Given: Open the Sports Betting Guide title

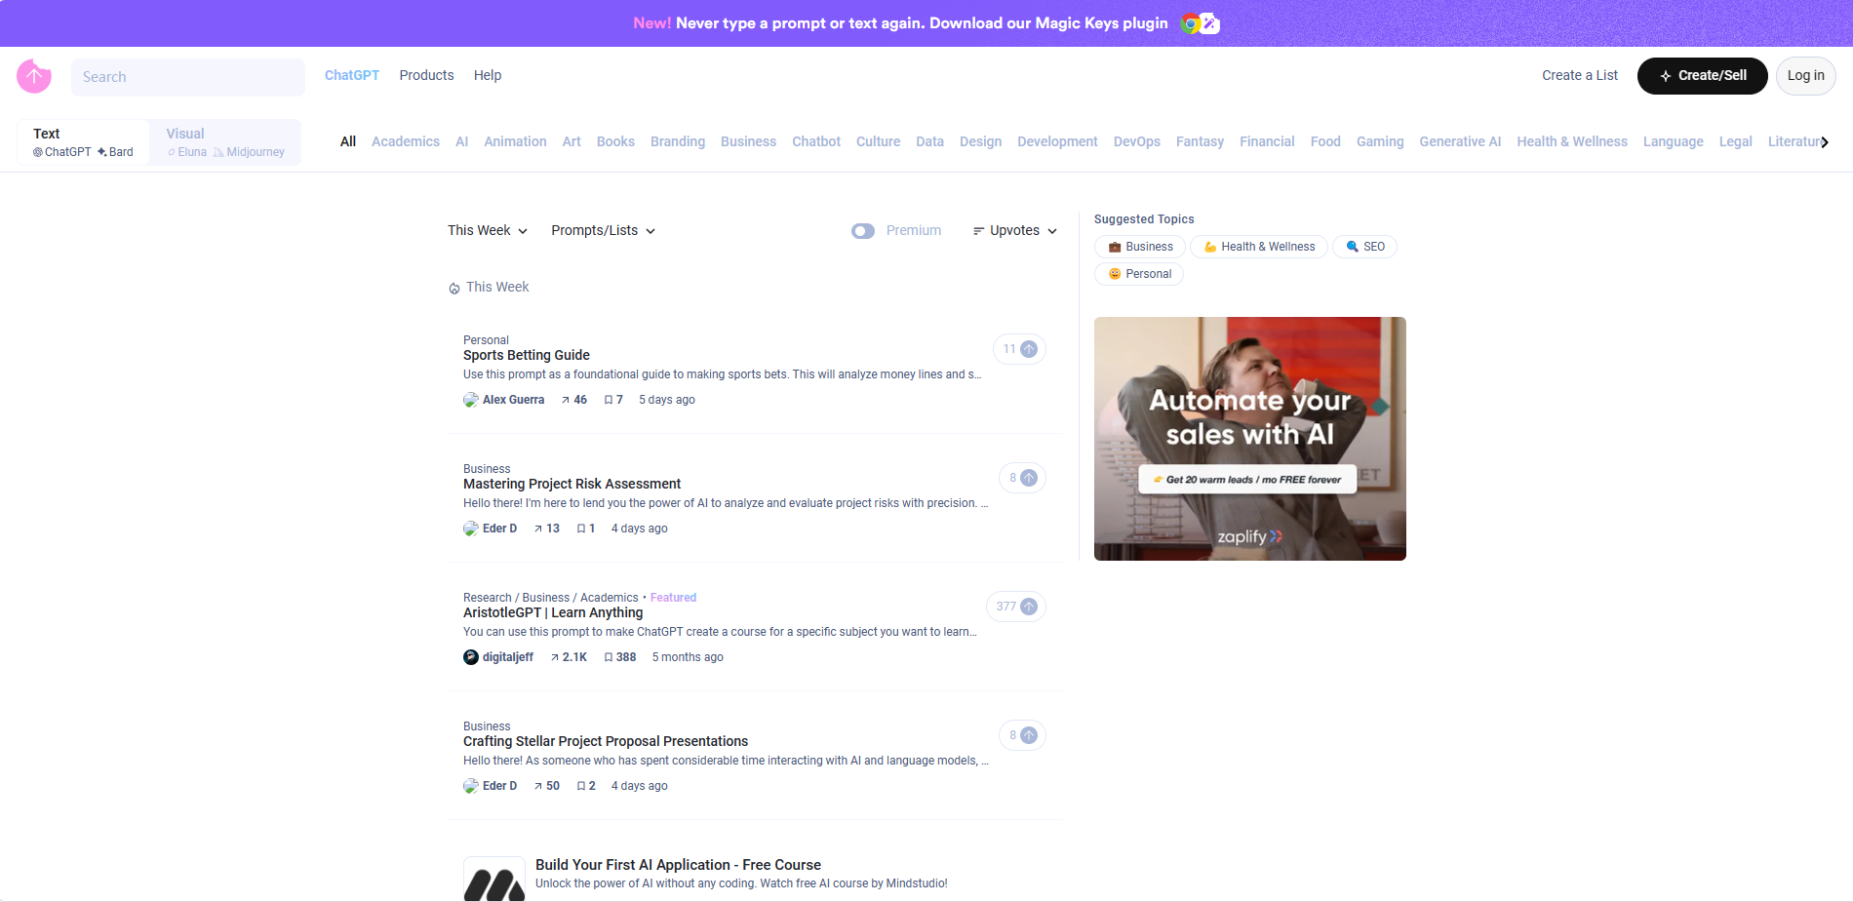Looking at the screenshot, I should click(x=527, y=355).
